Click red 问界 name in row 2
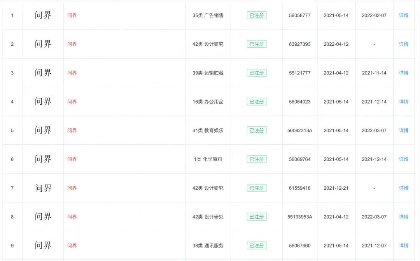The width and height of the screenshot is (420, 261). click(72, 44)
